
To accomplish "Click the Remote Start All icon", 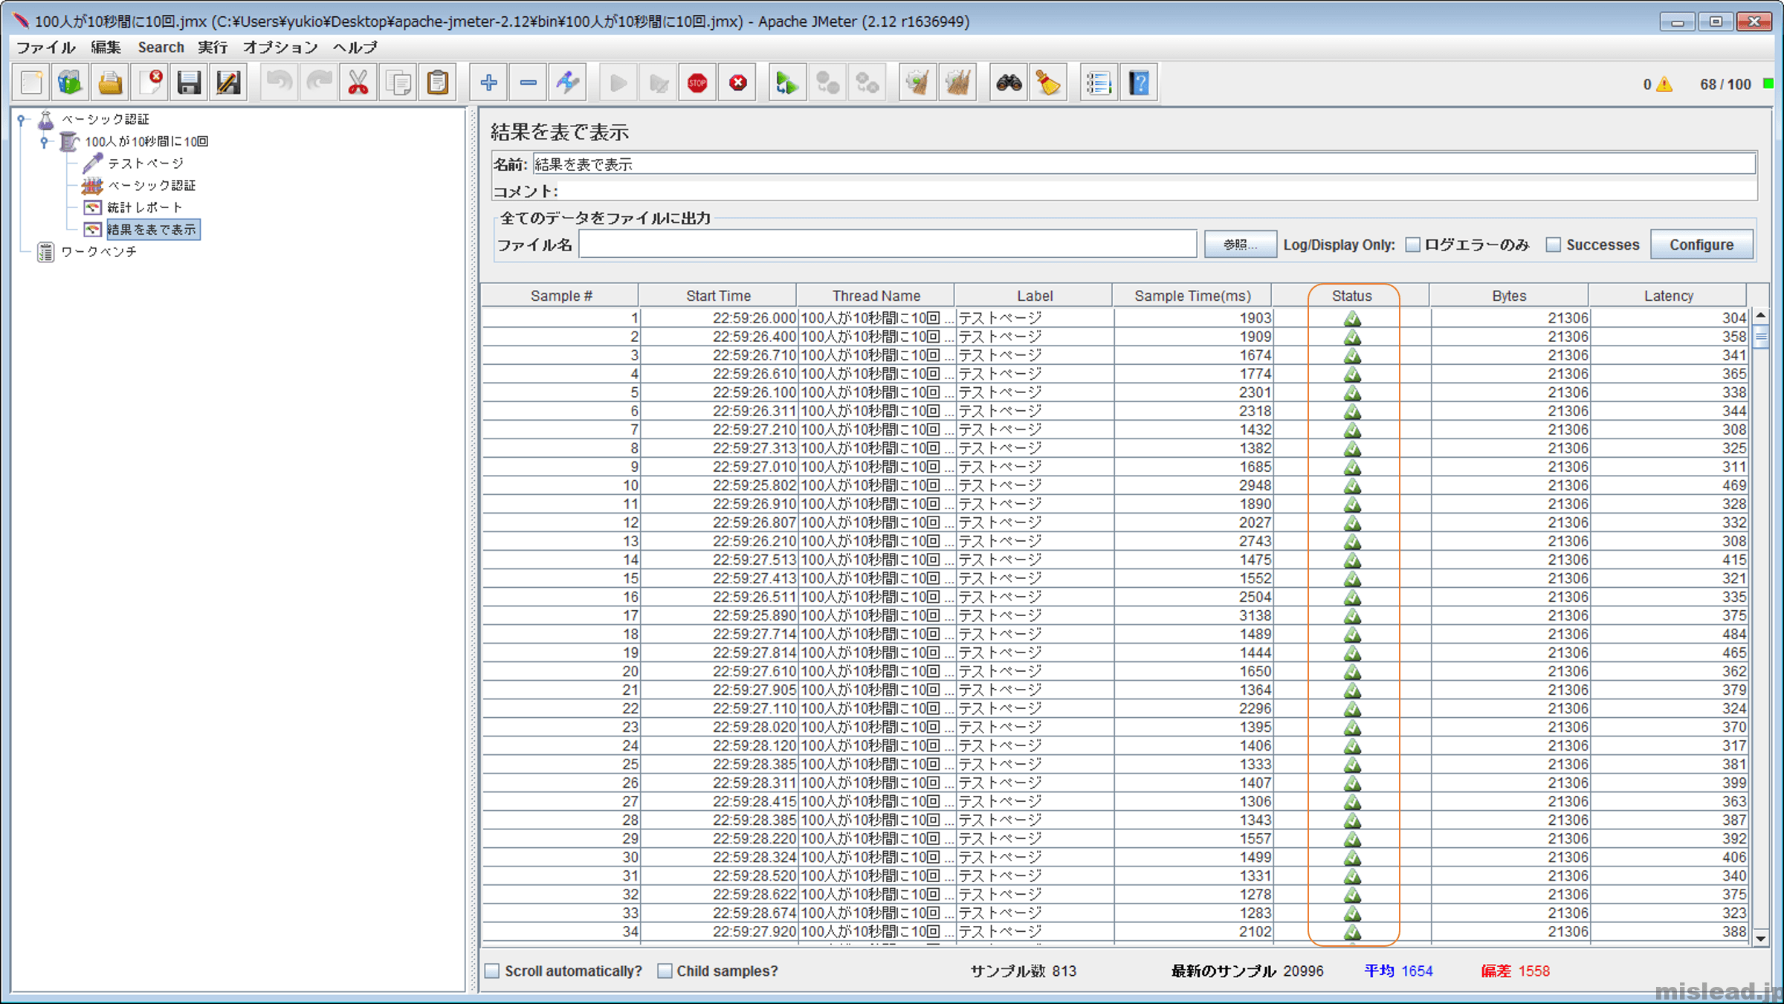I will tap(787, 82).
